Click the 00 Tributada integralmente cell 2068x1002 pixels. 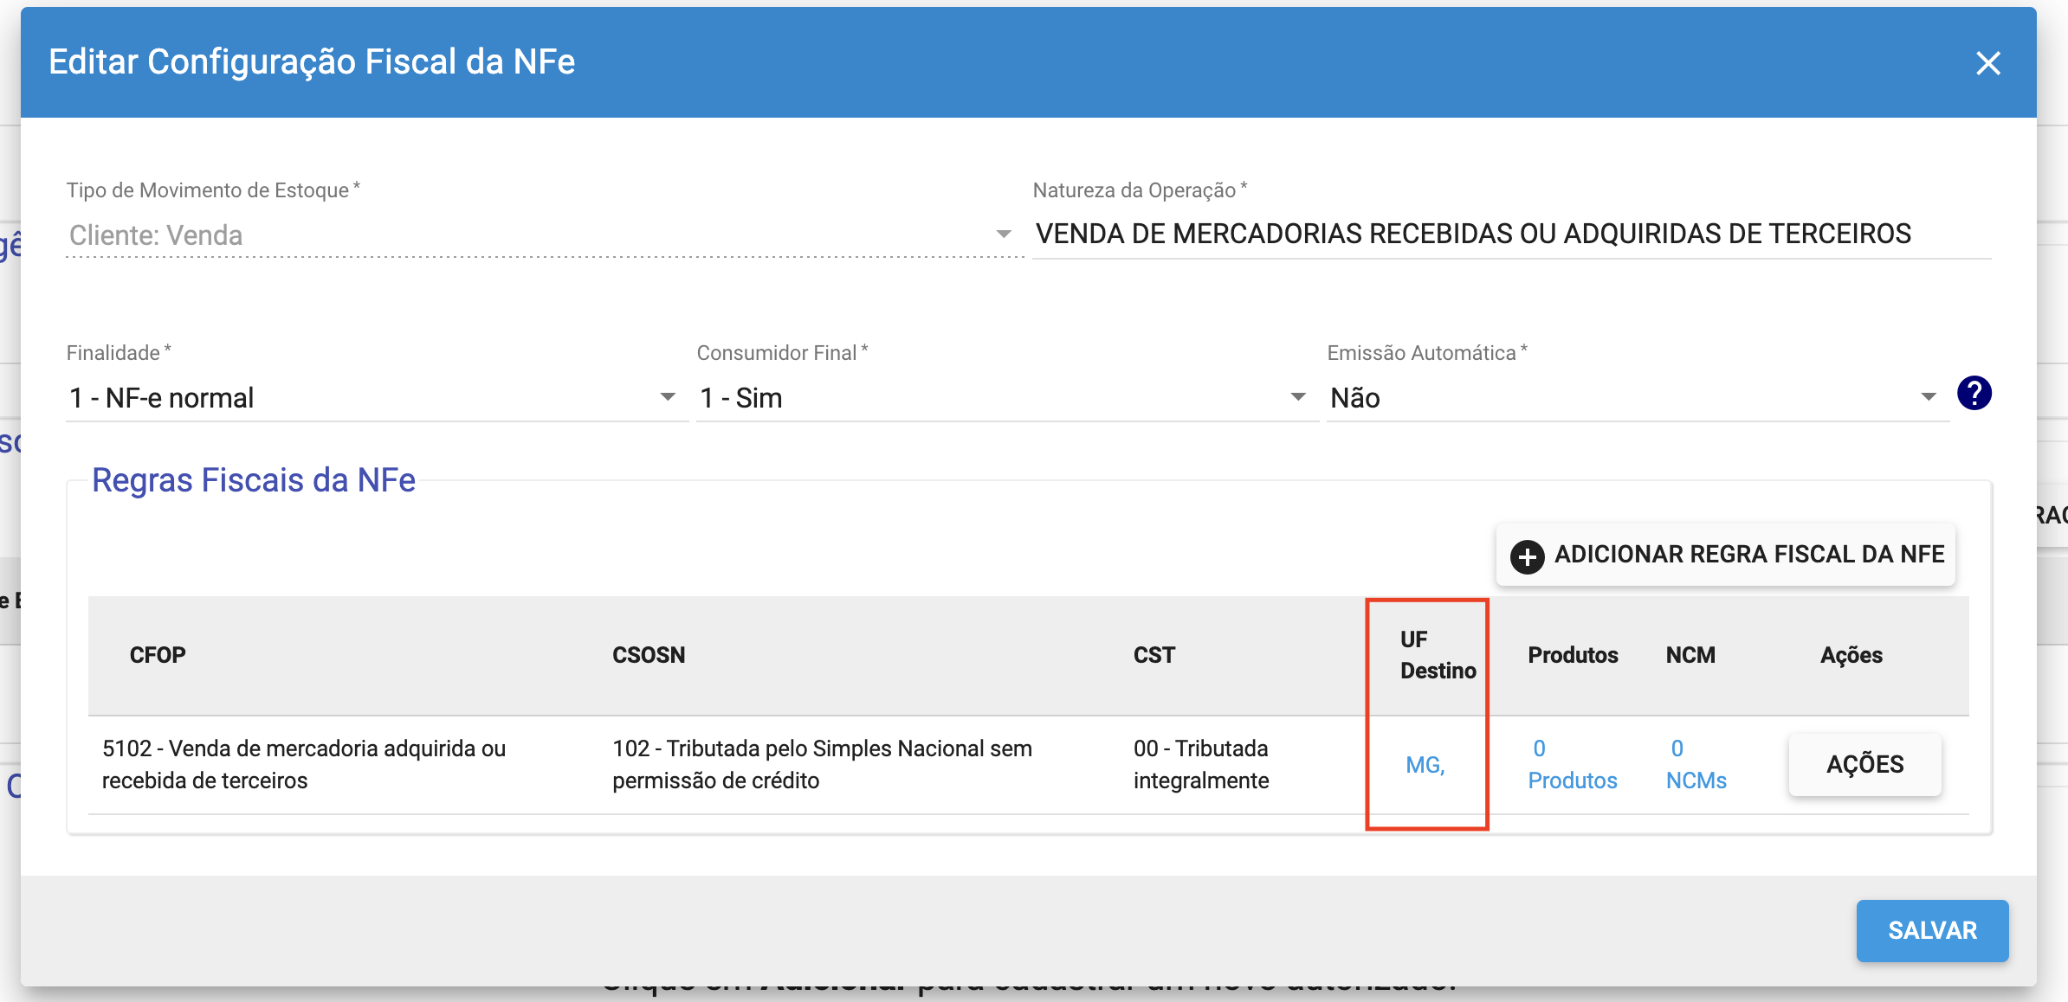[x=1201, y=764]
